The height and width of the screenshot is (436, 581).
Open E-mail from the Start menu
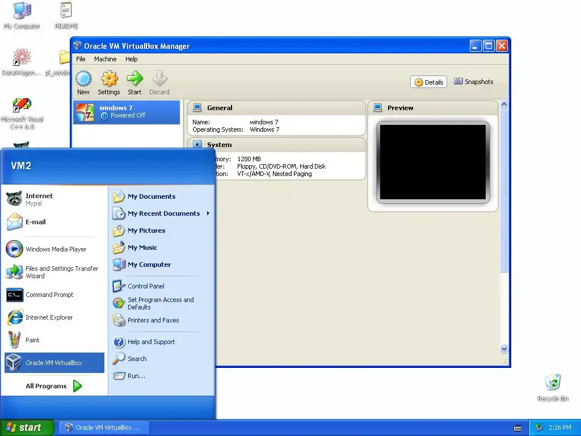point(54,222)
